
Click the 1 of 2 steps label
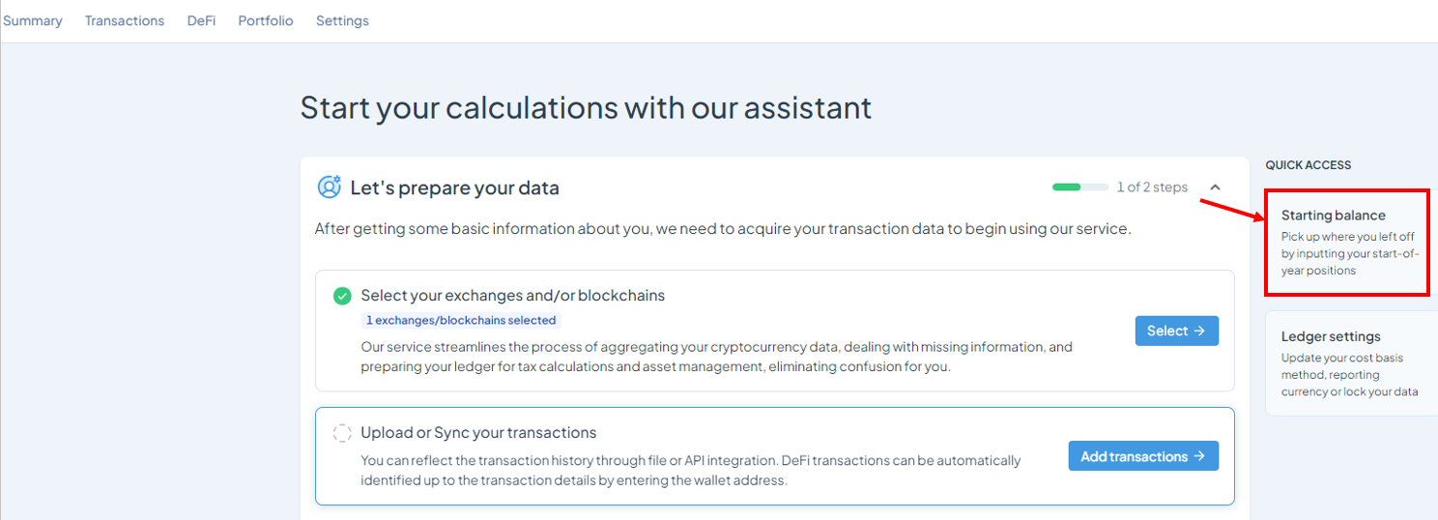click(x=1152, y=188)
